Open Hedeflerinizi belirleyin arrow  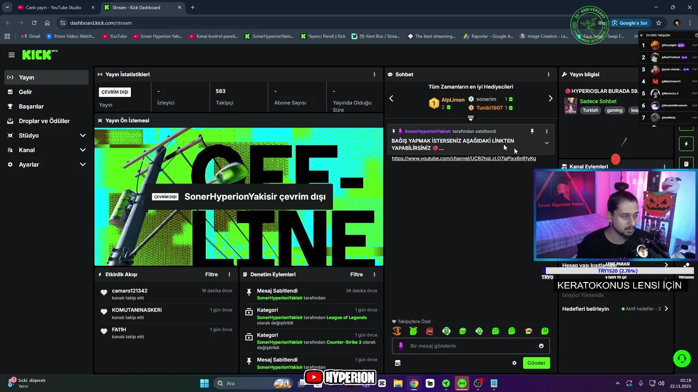coord(666,309)
